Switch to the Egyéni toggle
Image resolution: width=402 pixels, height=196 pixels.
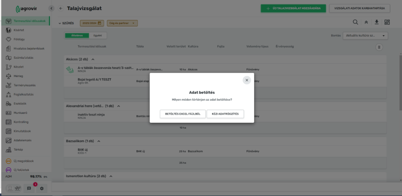coord(98,36)
